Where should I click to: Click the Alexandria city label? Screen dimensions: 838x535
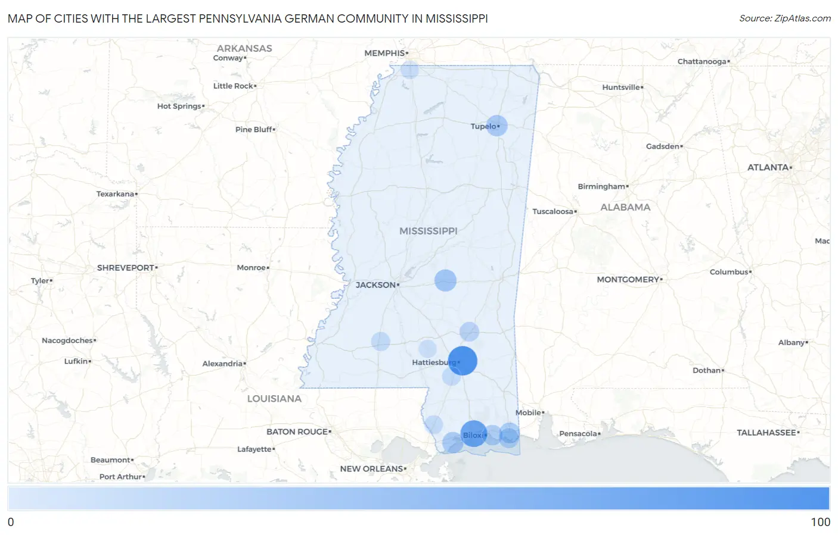coord(222,364)
